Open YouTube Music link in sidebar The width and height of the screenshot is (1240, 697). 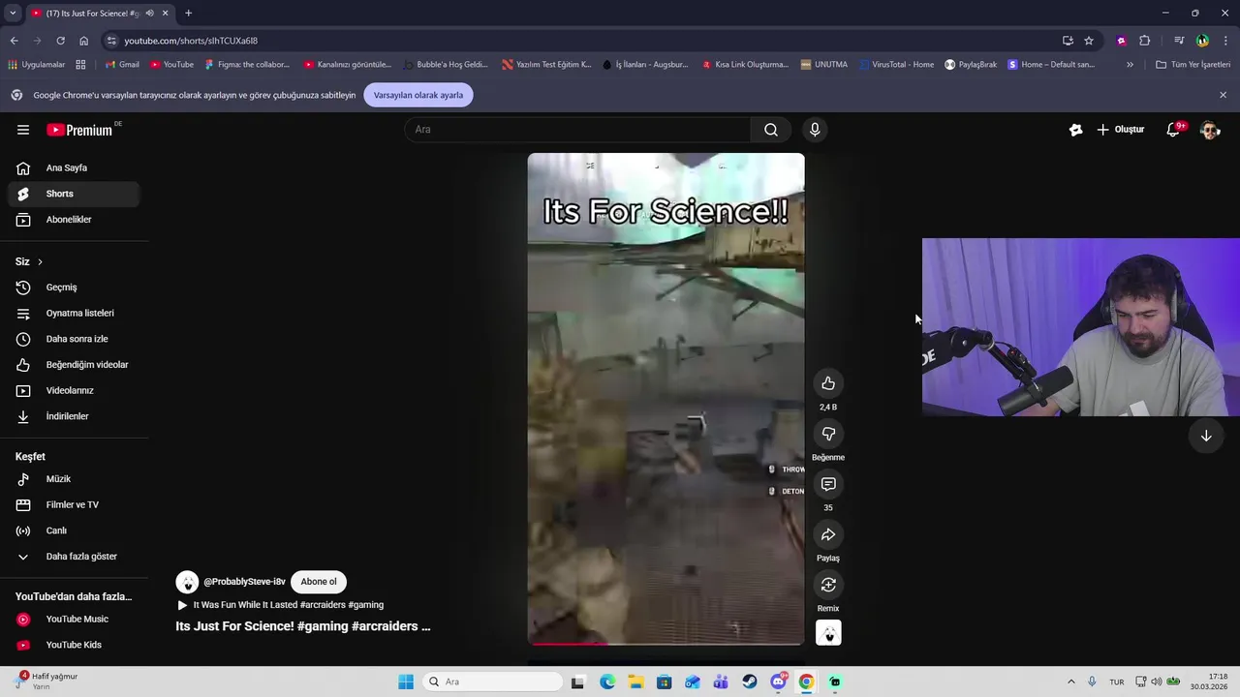(x=74, y=620)
